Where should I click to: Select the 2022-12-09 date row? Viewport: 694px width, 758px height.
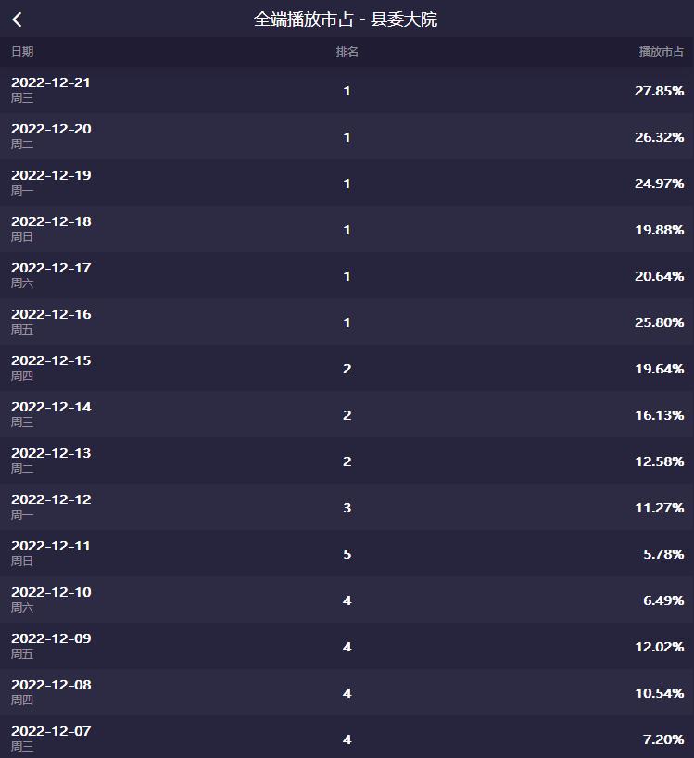point(51,638)
